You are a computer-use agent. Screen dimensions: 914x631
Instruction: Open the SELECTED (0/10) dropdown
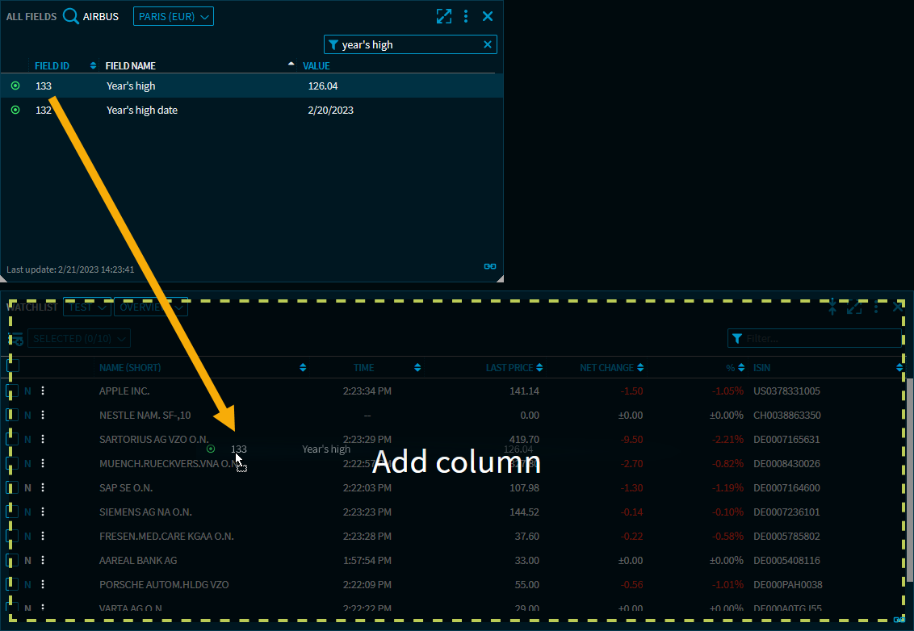(x=79, y=339)
